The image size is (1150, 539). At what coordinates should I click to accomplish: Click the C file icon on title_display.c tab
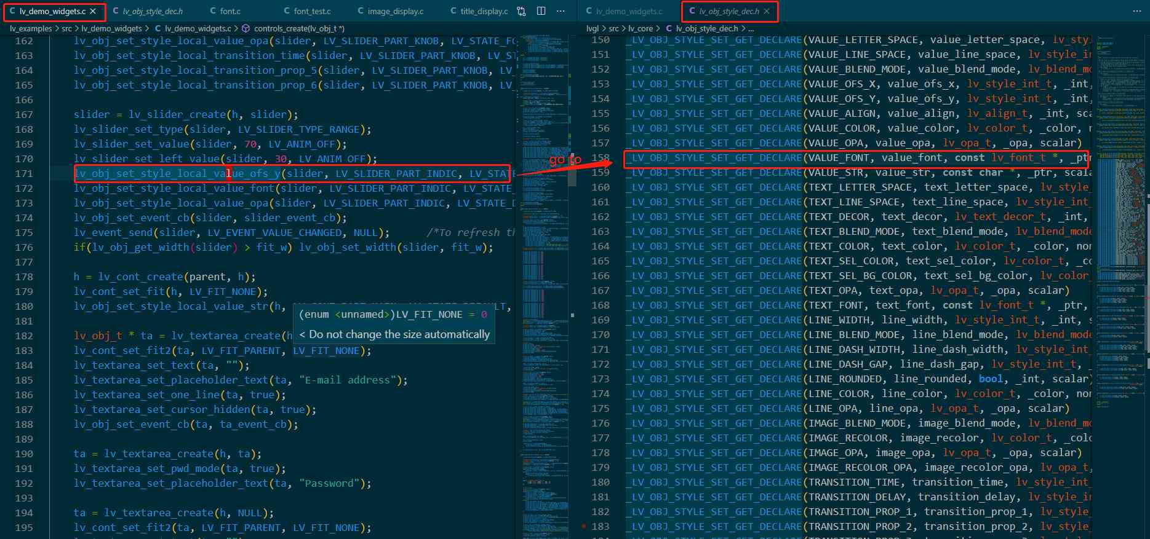pos(453,11)
